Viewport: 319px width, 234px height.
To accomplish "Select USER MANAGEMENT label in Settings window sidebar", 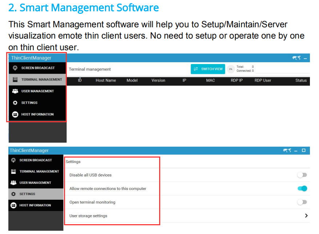I will coord(35,183).
